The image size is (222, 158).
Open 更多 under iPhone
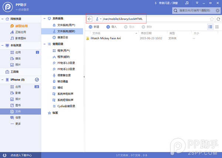coord(20,124)
